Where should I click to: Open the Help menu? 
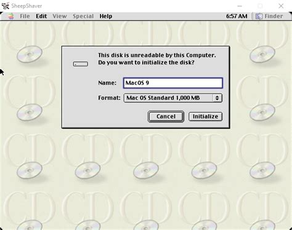coord(106,16)
